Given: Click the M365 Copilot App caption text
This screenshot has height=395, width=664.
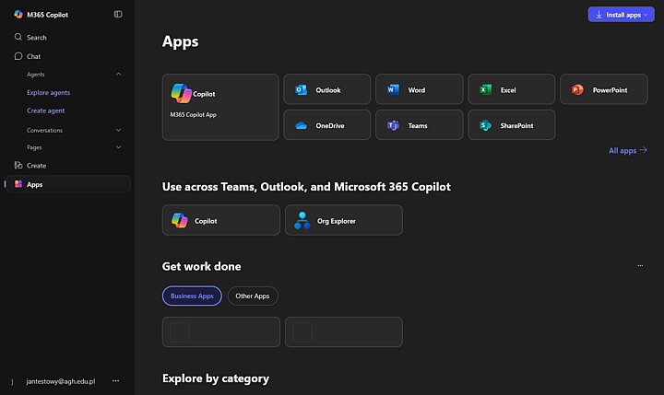Looking at the screenshot, I should [193, 114].
